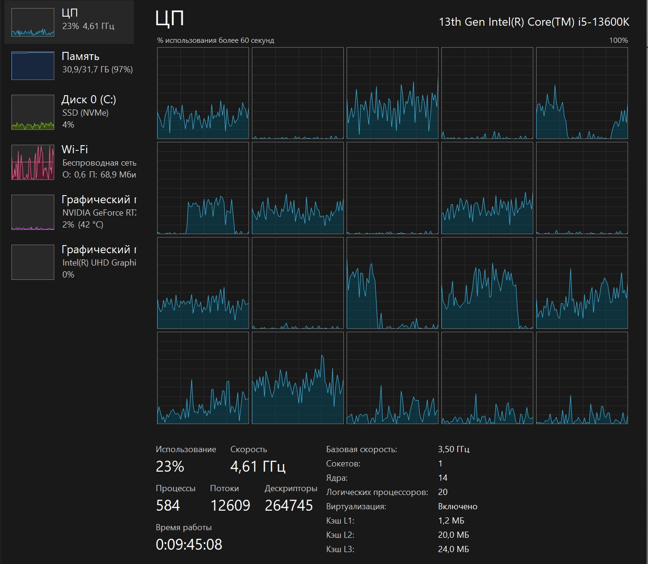
Task: Click the Виртуализация status Включено
Action: click(x=458, y=506)
